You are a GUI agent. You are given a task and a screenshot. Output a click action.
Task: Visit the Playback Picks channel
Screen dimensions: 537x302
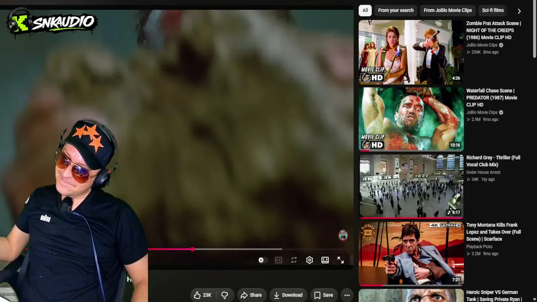[x=479, y=247]
